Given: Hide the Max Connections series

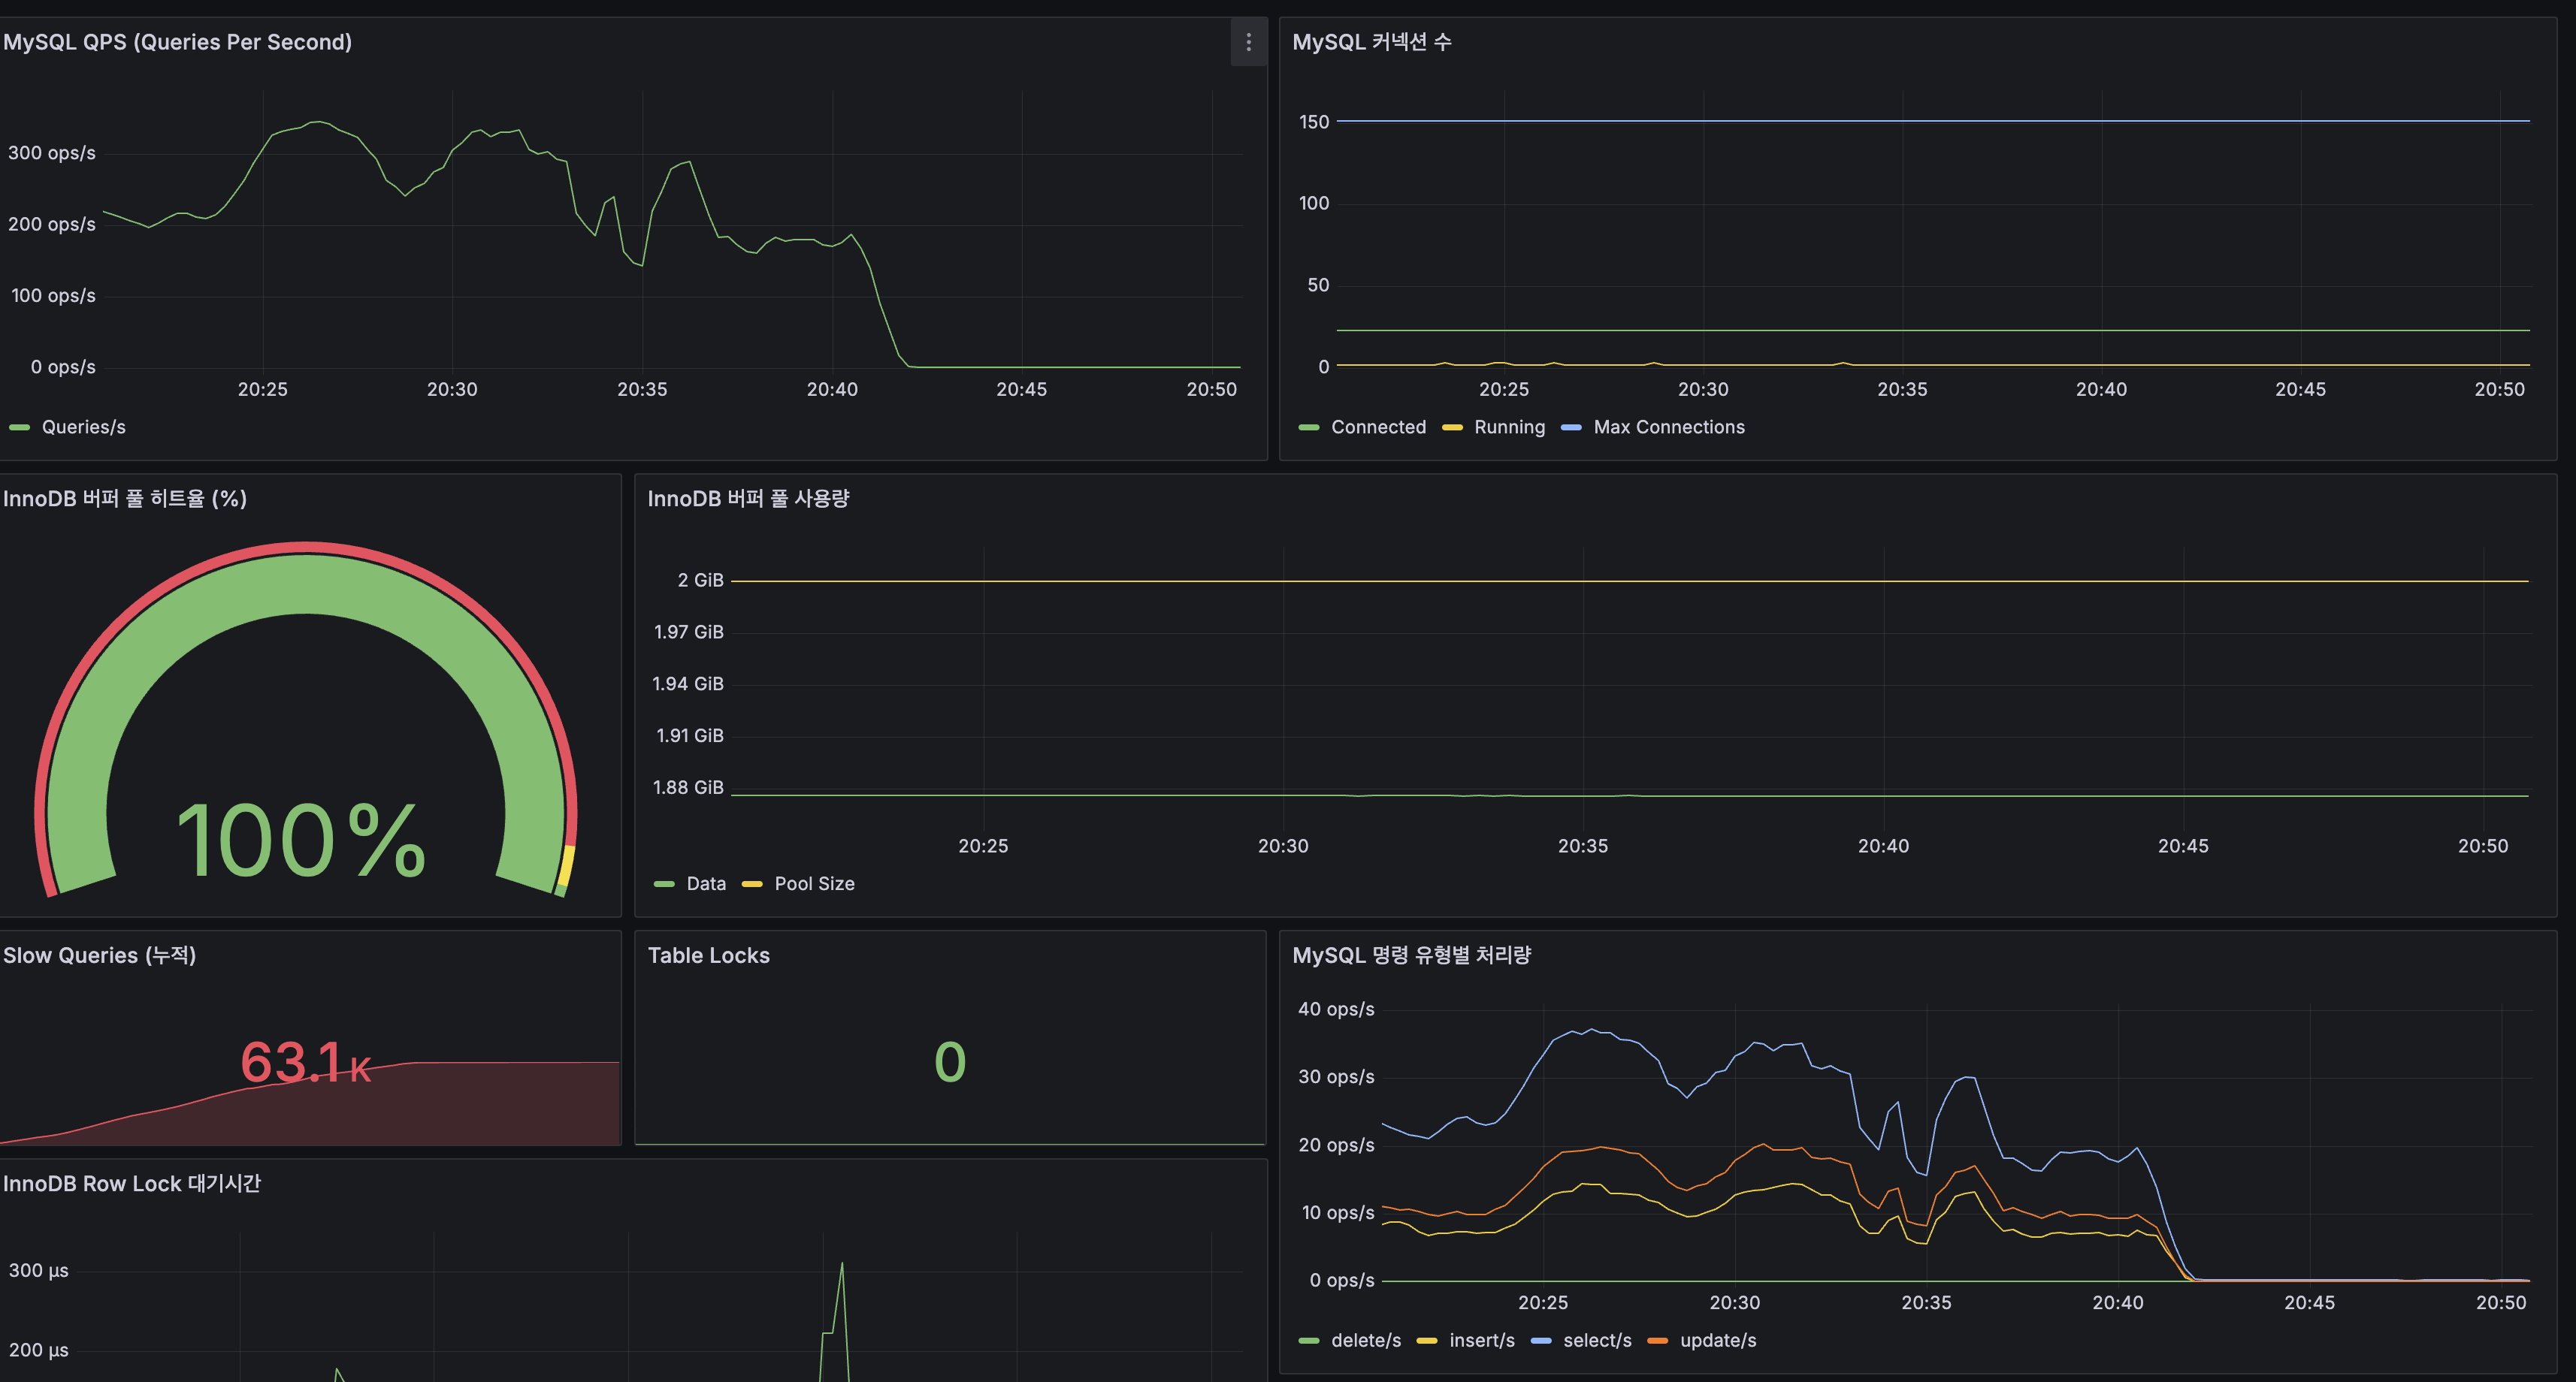Looking at the screenshot, I should pos(1669,427).
